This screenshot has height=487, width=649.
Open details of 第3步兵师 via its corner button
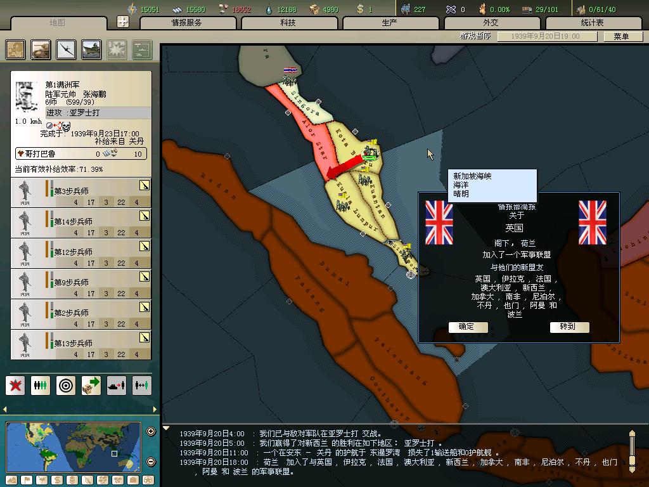pos(145,185)
